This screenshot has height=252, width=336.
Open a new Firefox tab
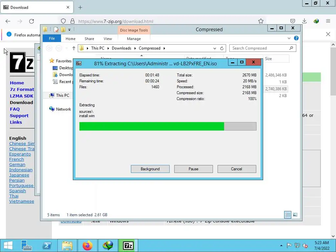pos(80,8)
